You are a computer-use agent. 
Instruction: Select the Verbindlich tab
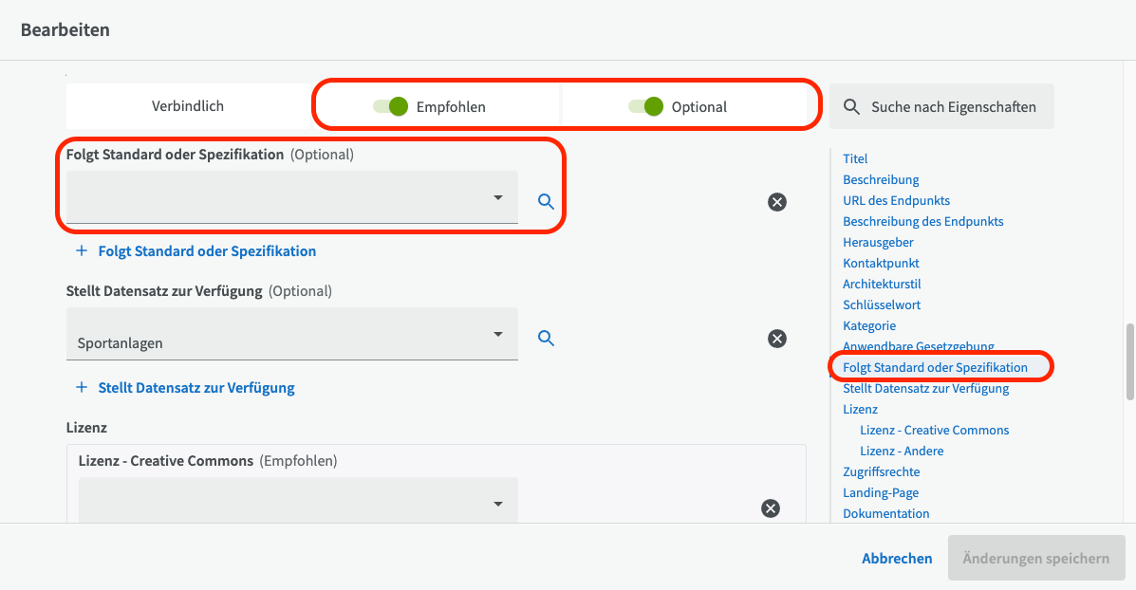(x=188, y=106)
